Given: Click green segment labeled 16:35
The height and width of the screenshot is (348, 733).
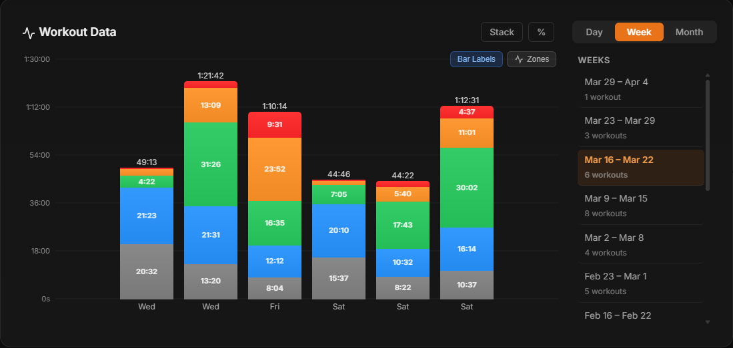Looking at the screenshot, I should (275, 223).
